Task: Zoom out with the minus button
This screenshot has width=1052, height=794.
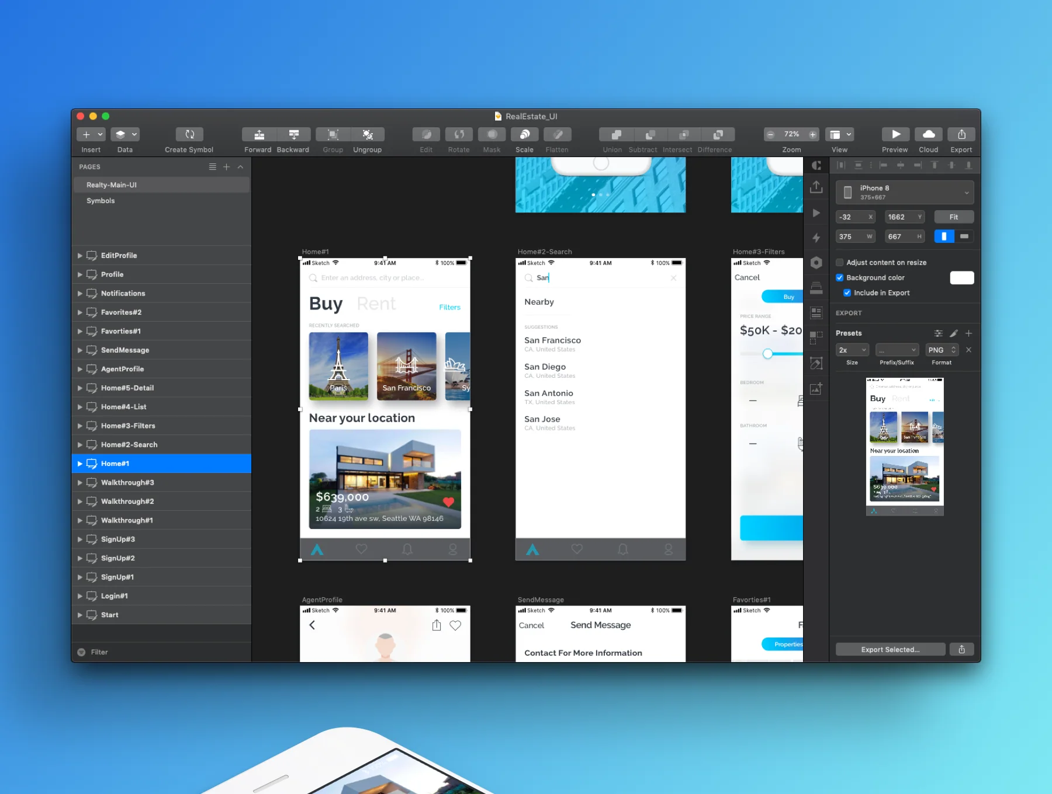Action: coord(771,134)
